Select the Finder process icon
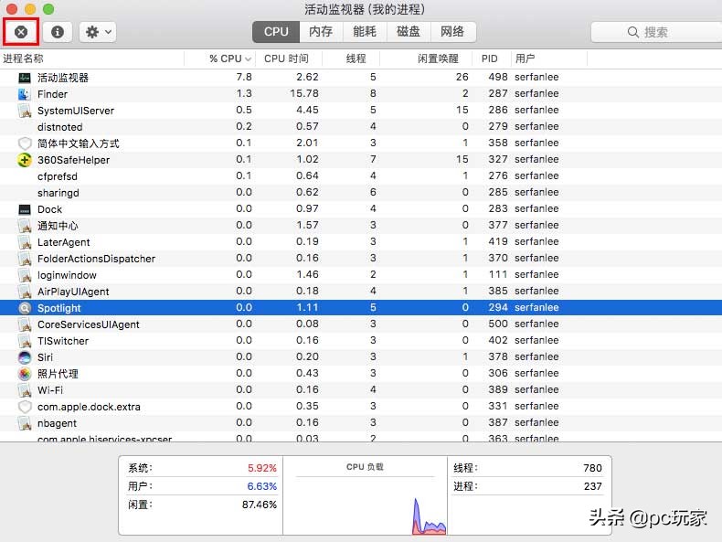This screenshot has height=542, width=722. 25,94
